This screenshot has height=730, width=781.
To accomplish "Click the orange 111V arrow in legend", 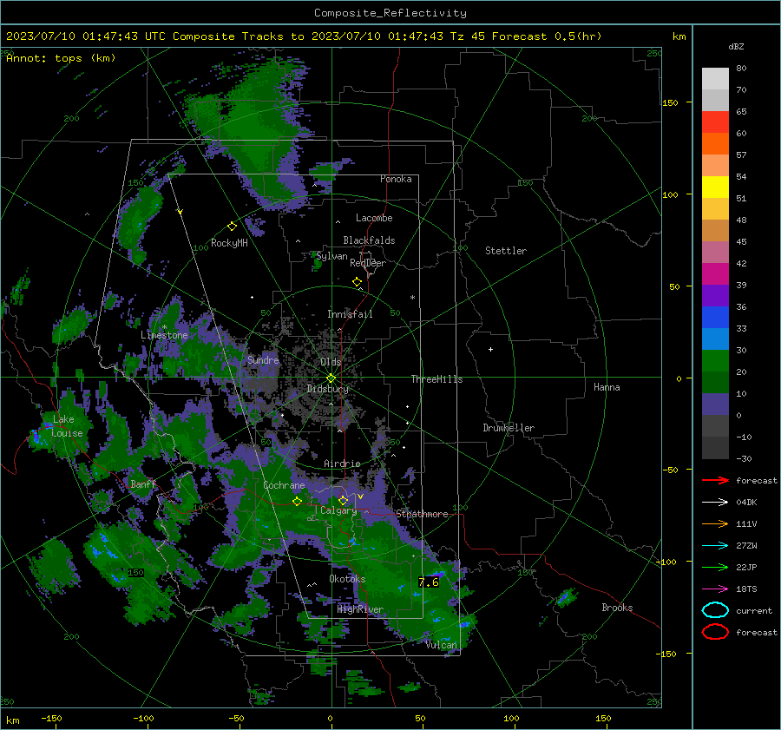I will 715,523.
